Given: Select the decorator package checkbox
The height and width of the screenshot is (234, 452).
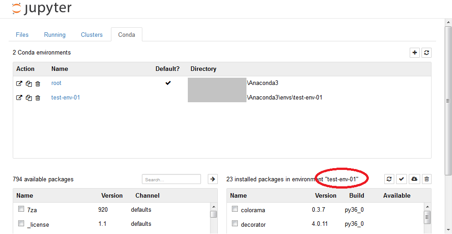Looking at the screenshot, I should point(235,224).
